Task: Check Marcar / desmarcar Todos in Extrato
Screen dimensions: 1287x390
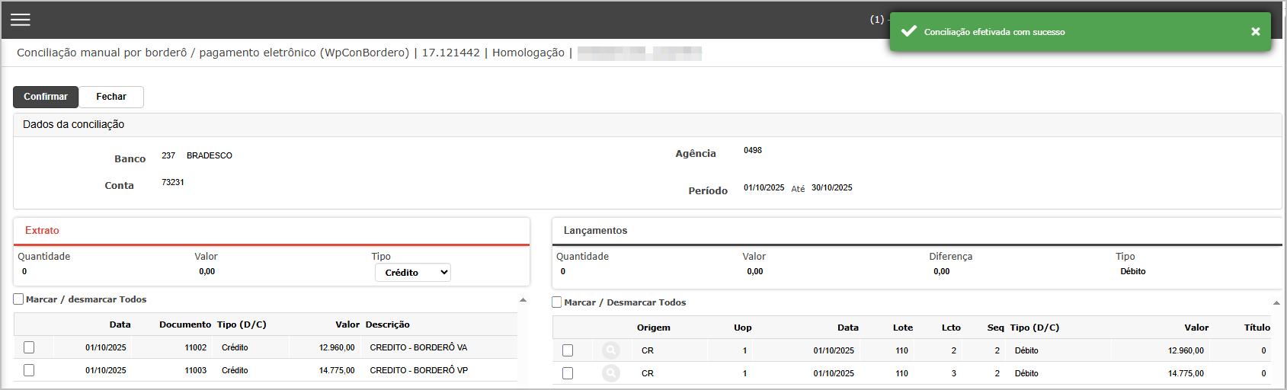Action: coord(19,299)
